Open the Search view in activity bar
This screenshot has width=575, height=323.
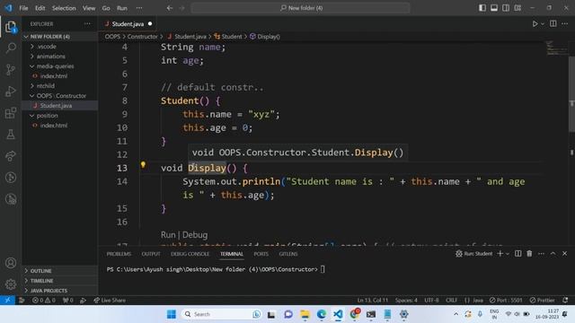click(x=11, y=48)
